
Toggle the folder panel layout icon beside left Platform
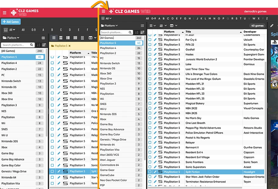coord(43,38)
